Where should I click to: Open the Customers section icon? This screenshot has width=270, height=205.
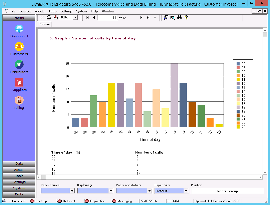(19, 46)
